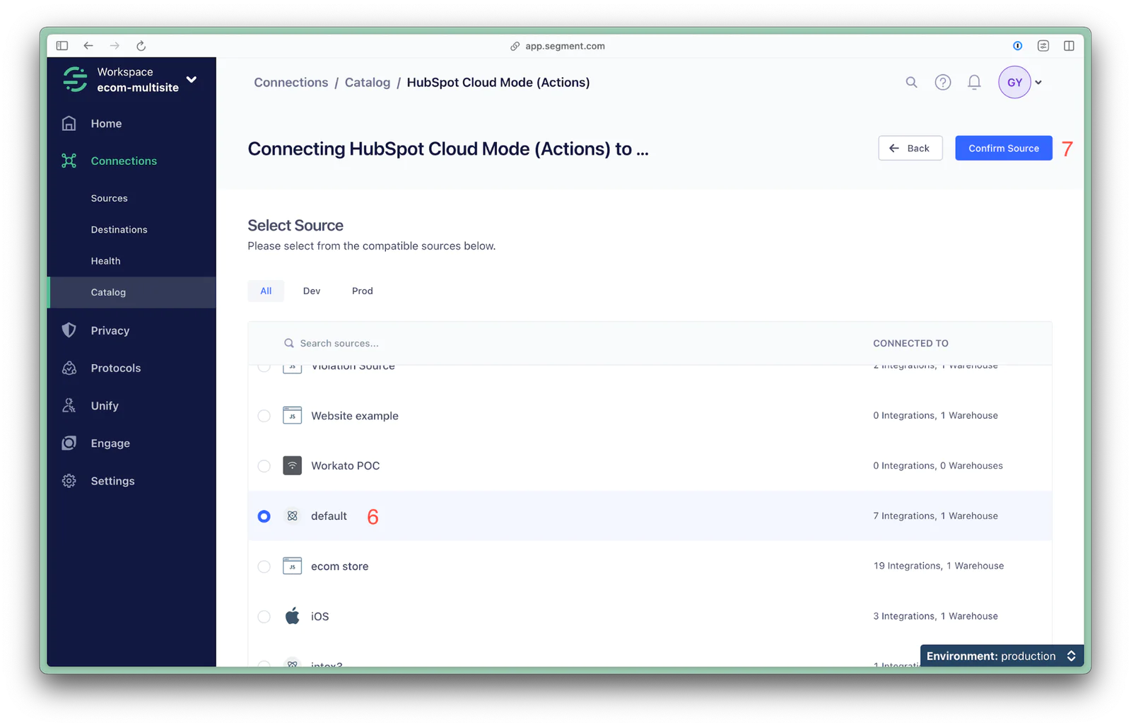1131x727 pixels.
Task: Click the Engage icon in sidebar
Action: pos(69,443)
